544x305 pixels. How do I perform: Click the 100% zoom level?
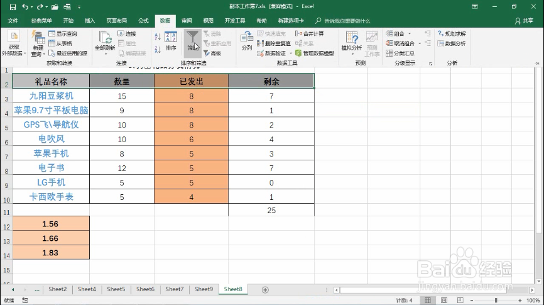click(533, 300)
